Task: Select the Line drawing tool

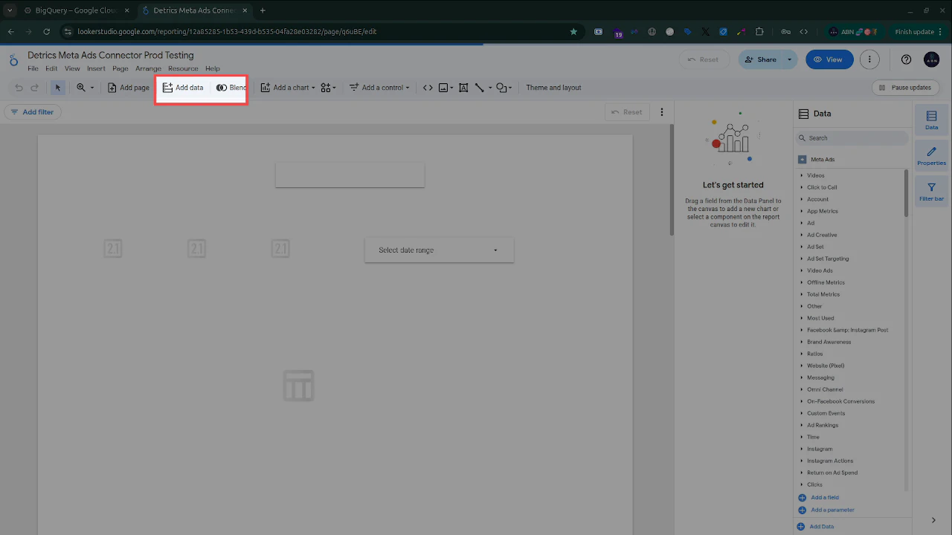Action: [480, 87]
